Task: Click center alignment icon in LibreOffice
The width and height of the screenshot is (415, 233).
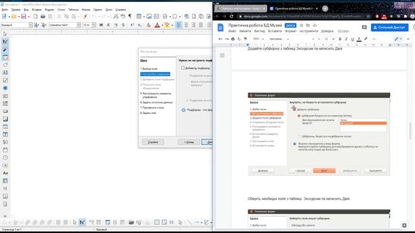Action: [186, 25]
